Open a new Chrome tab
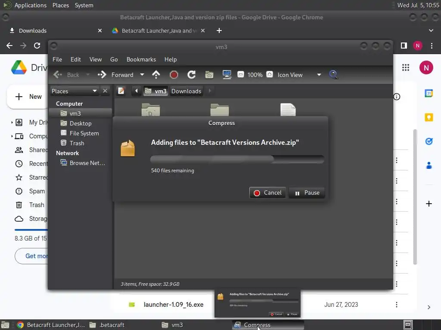The width and height of the screenshot is (441, 330). pos(219,31)
